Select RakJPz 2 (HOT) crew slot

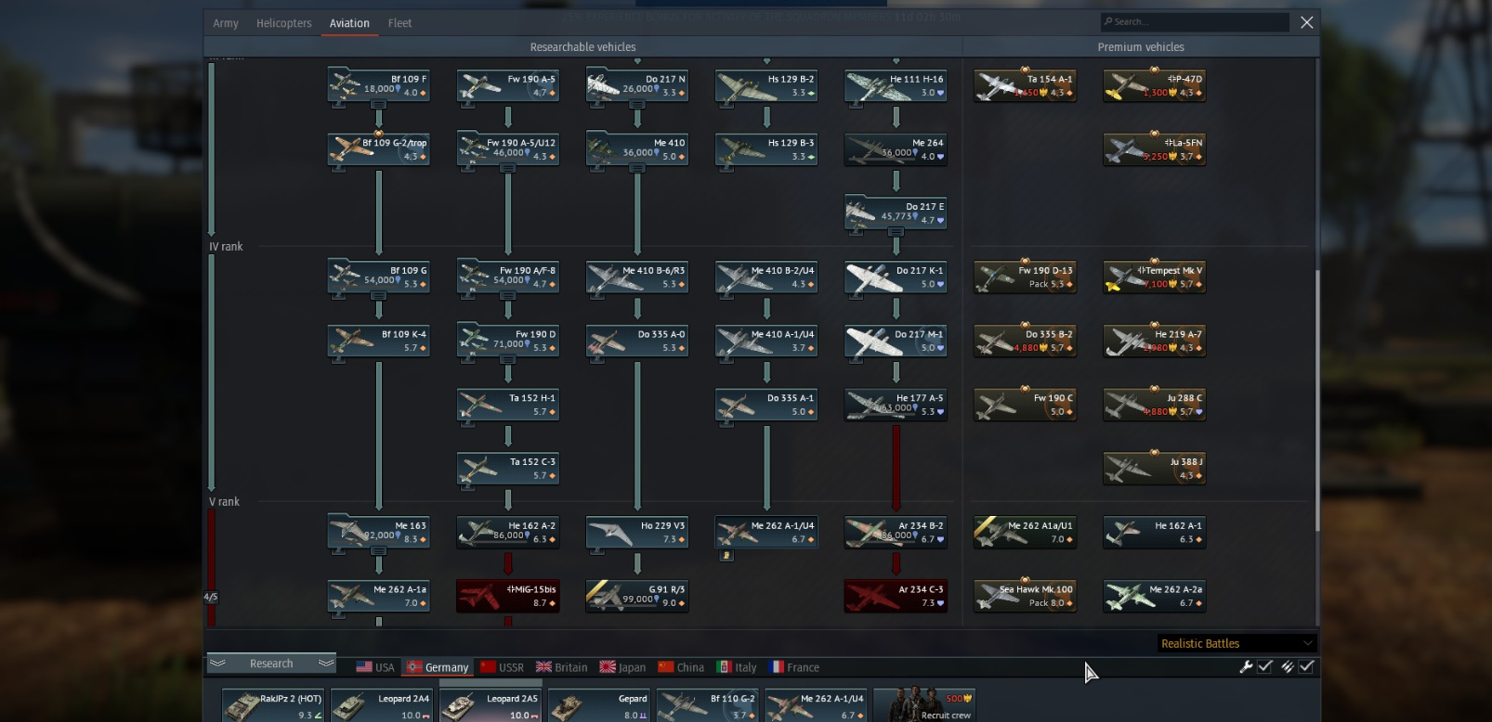tap(272, 705)
